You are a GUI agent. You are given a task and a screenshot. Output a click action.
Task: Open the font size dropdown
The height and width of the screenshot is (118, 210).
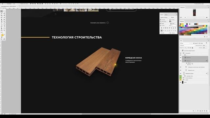165,20
